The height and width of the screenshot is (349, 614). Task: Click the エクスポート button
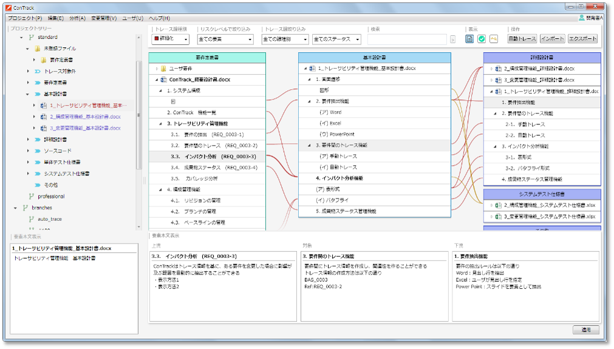582,38
